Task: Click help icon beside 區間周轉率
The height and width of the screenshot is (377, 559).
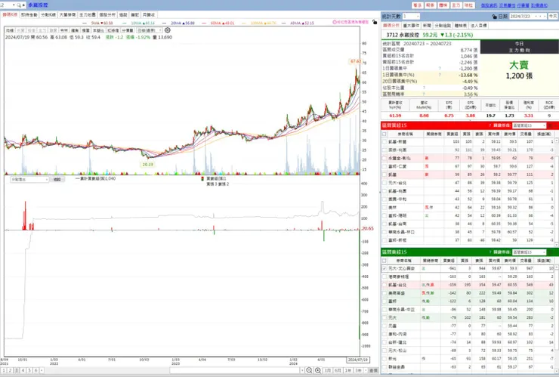Action: [424, 94]
